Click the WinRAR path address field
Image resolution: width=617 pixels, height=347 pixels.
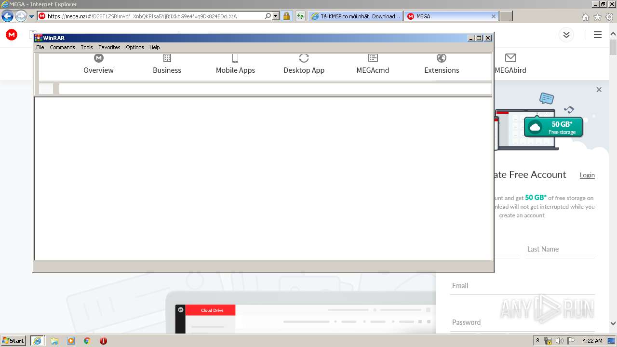pos(275,89)
